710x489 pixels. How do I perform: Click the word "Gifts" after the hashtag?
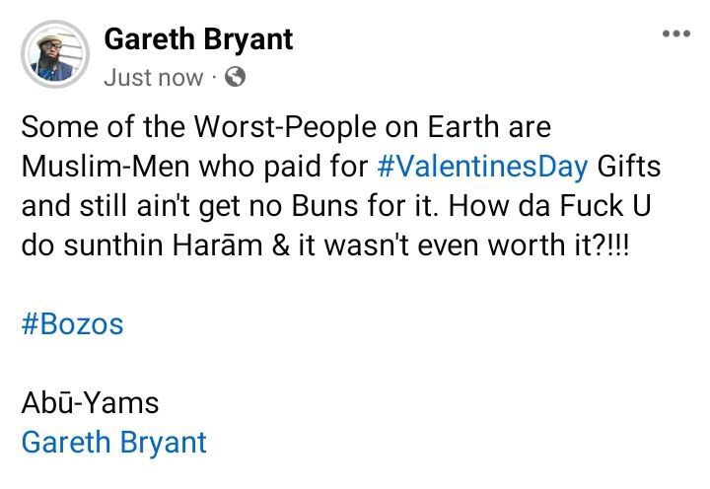tap(628, 165)
